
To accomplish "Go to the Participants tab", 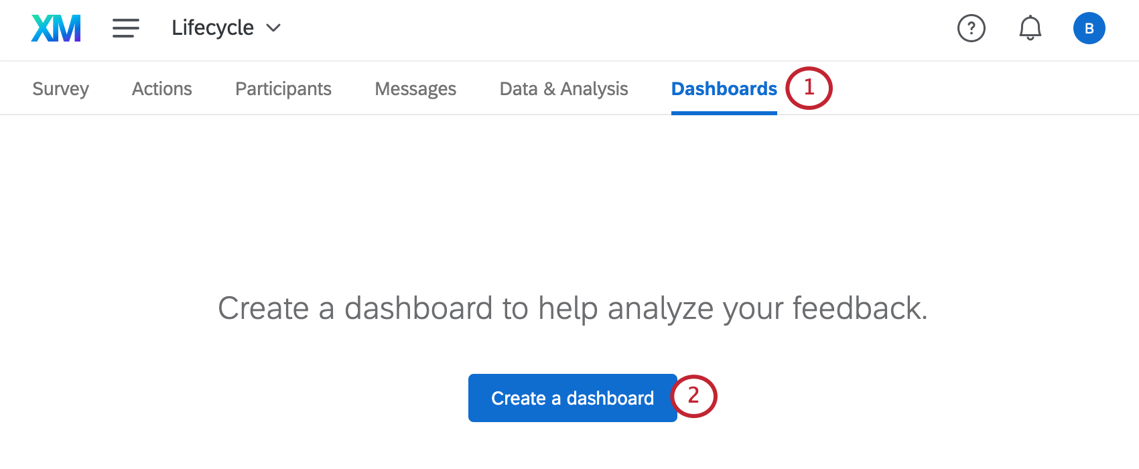I will [283, 88].
